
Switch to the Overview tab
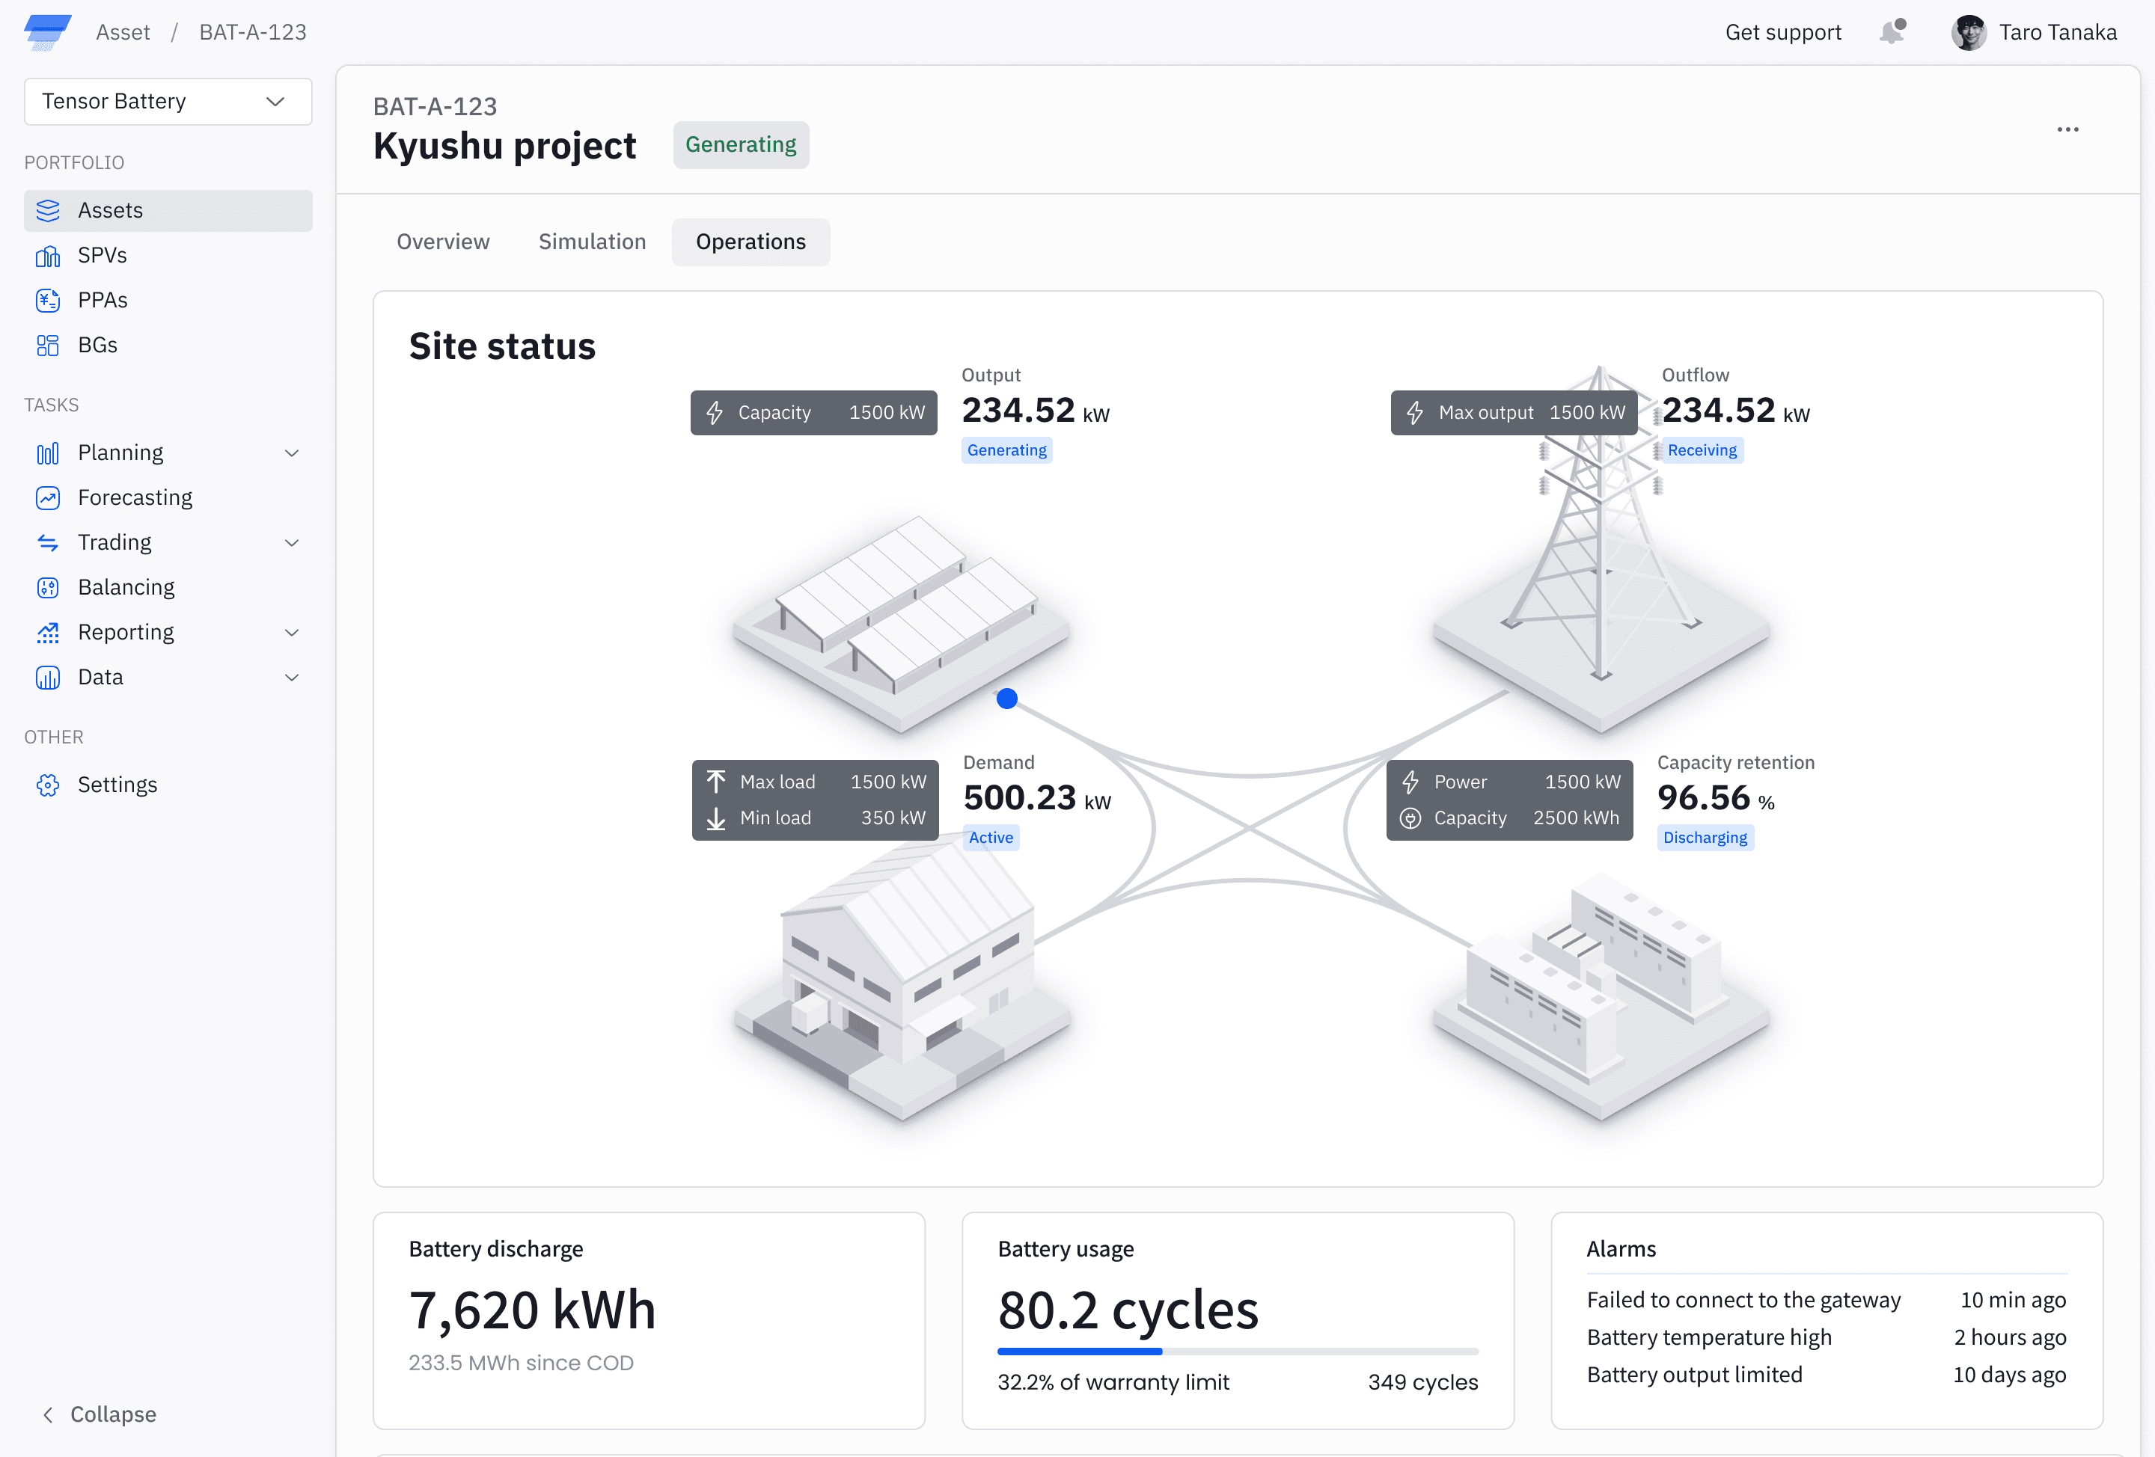(442, 242)
